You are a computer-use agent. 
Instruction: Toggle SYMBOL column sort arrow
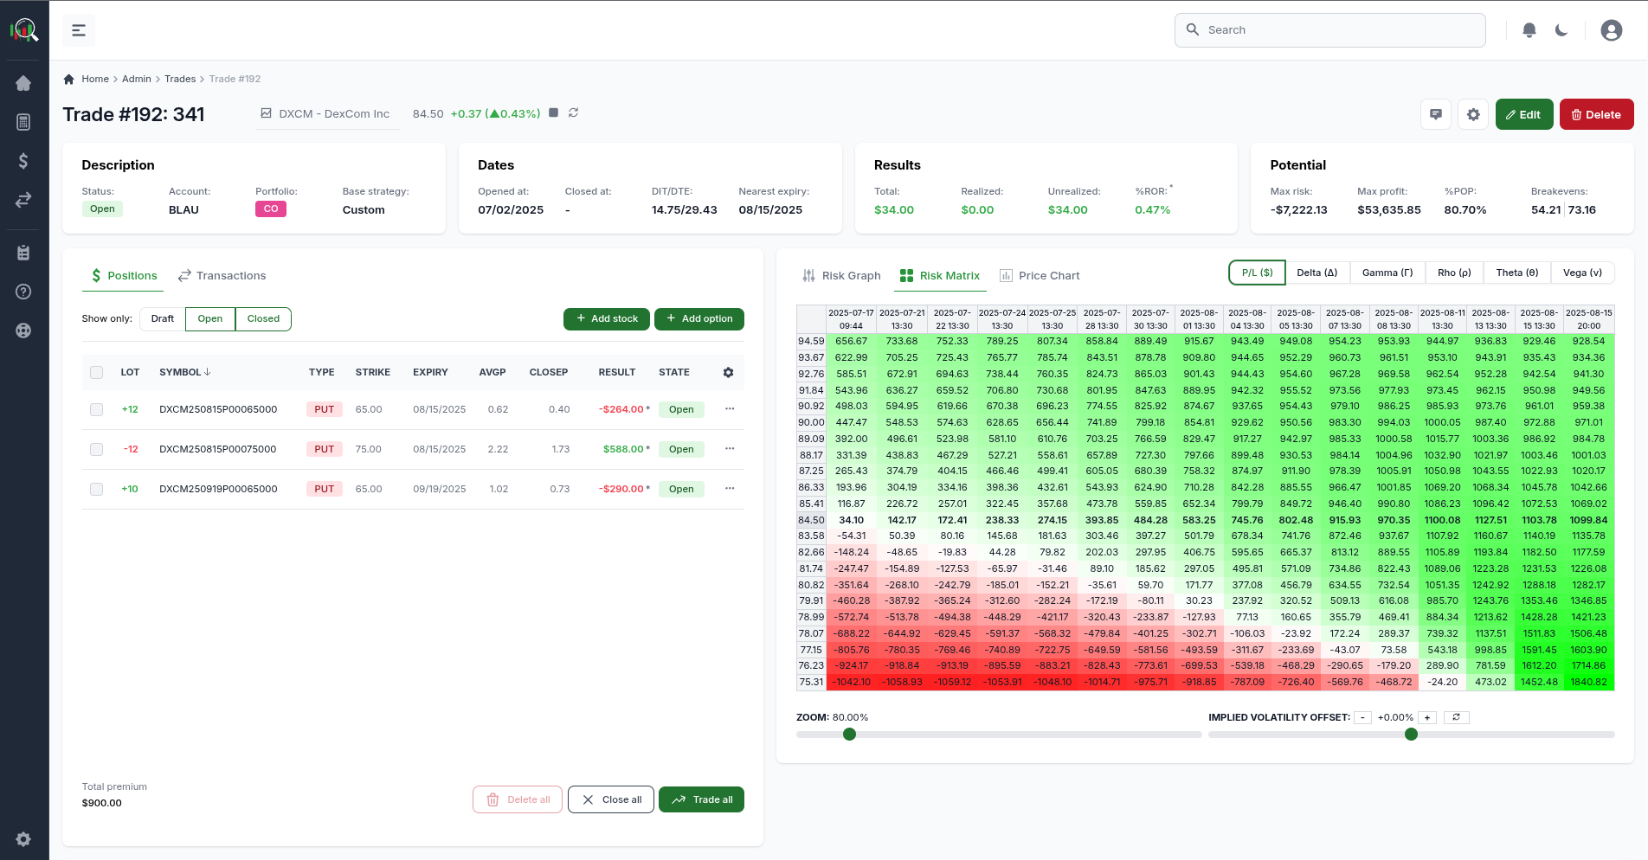[208, 372]
